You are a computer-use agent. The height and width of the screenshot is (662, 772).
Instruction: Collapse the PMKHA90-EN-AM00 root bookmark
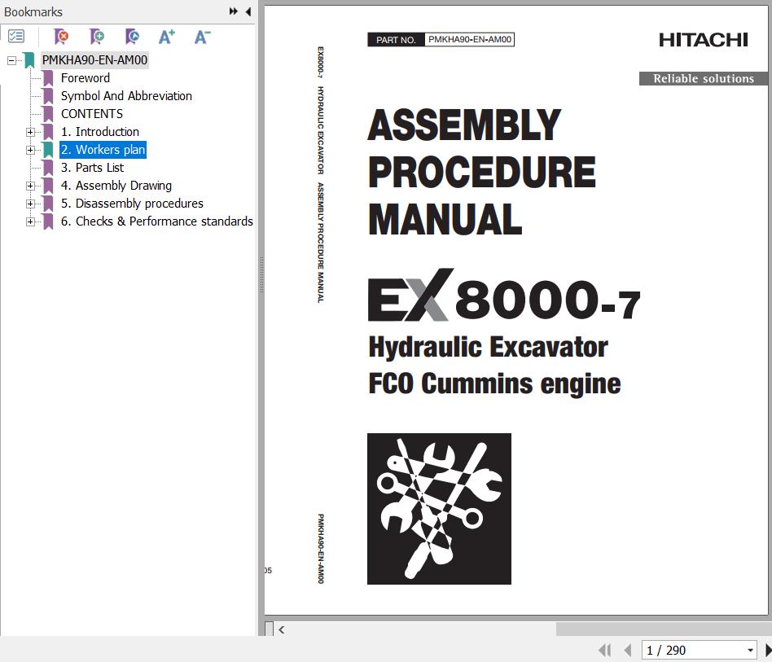(12, 60)
